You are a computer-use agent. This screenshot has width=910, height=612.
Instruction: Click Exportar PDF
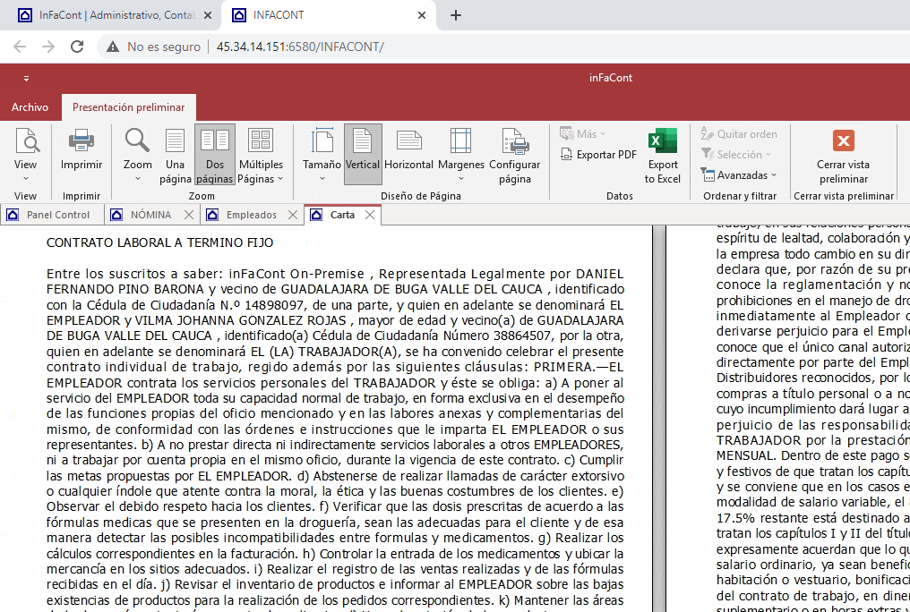coord(598,155)
